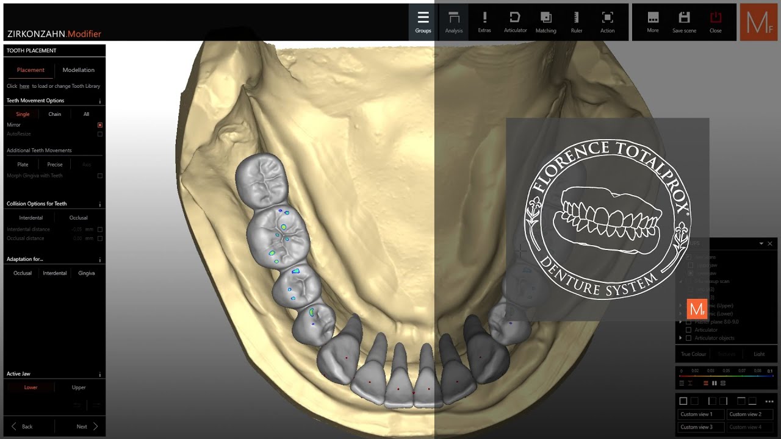Go to Next step

[x=87, y=427]
